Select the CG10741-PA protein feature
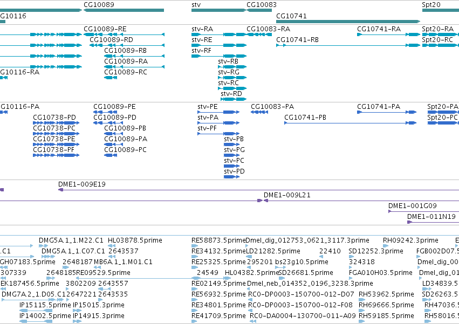Image resolution: width=459 pixels, height=324 pixels. (x=387, y=112)
